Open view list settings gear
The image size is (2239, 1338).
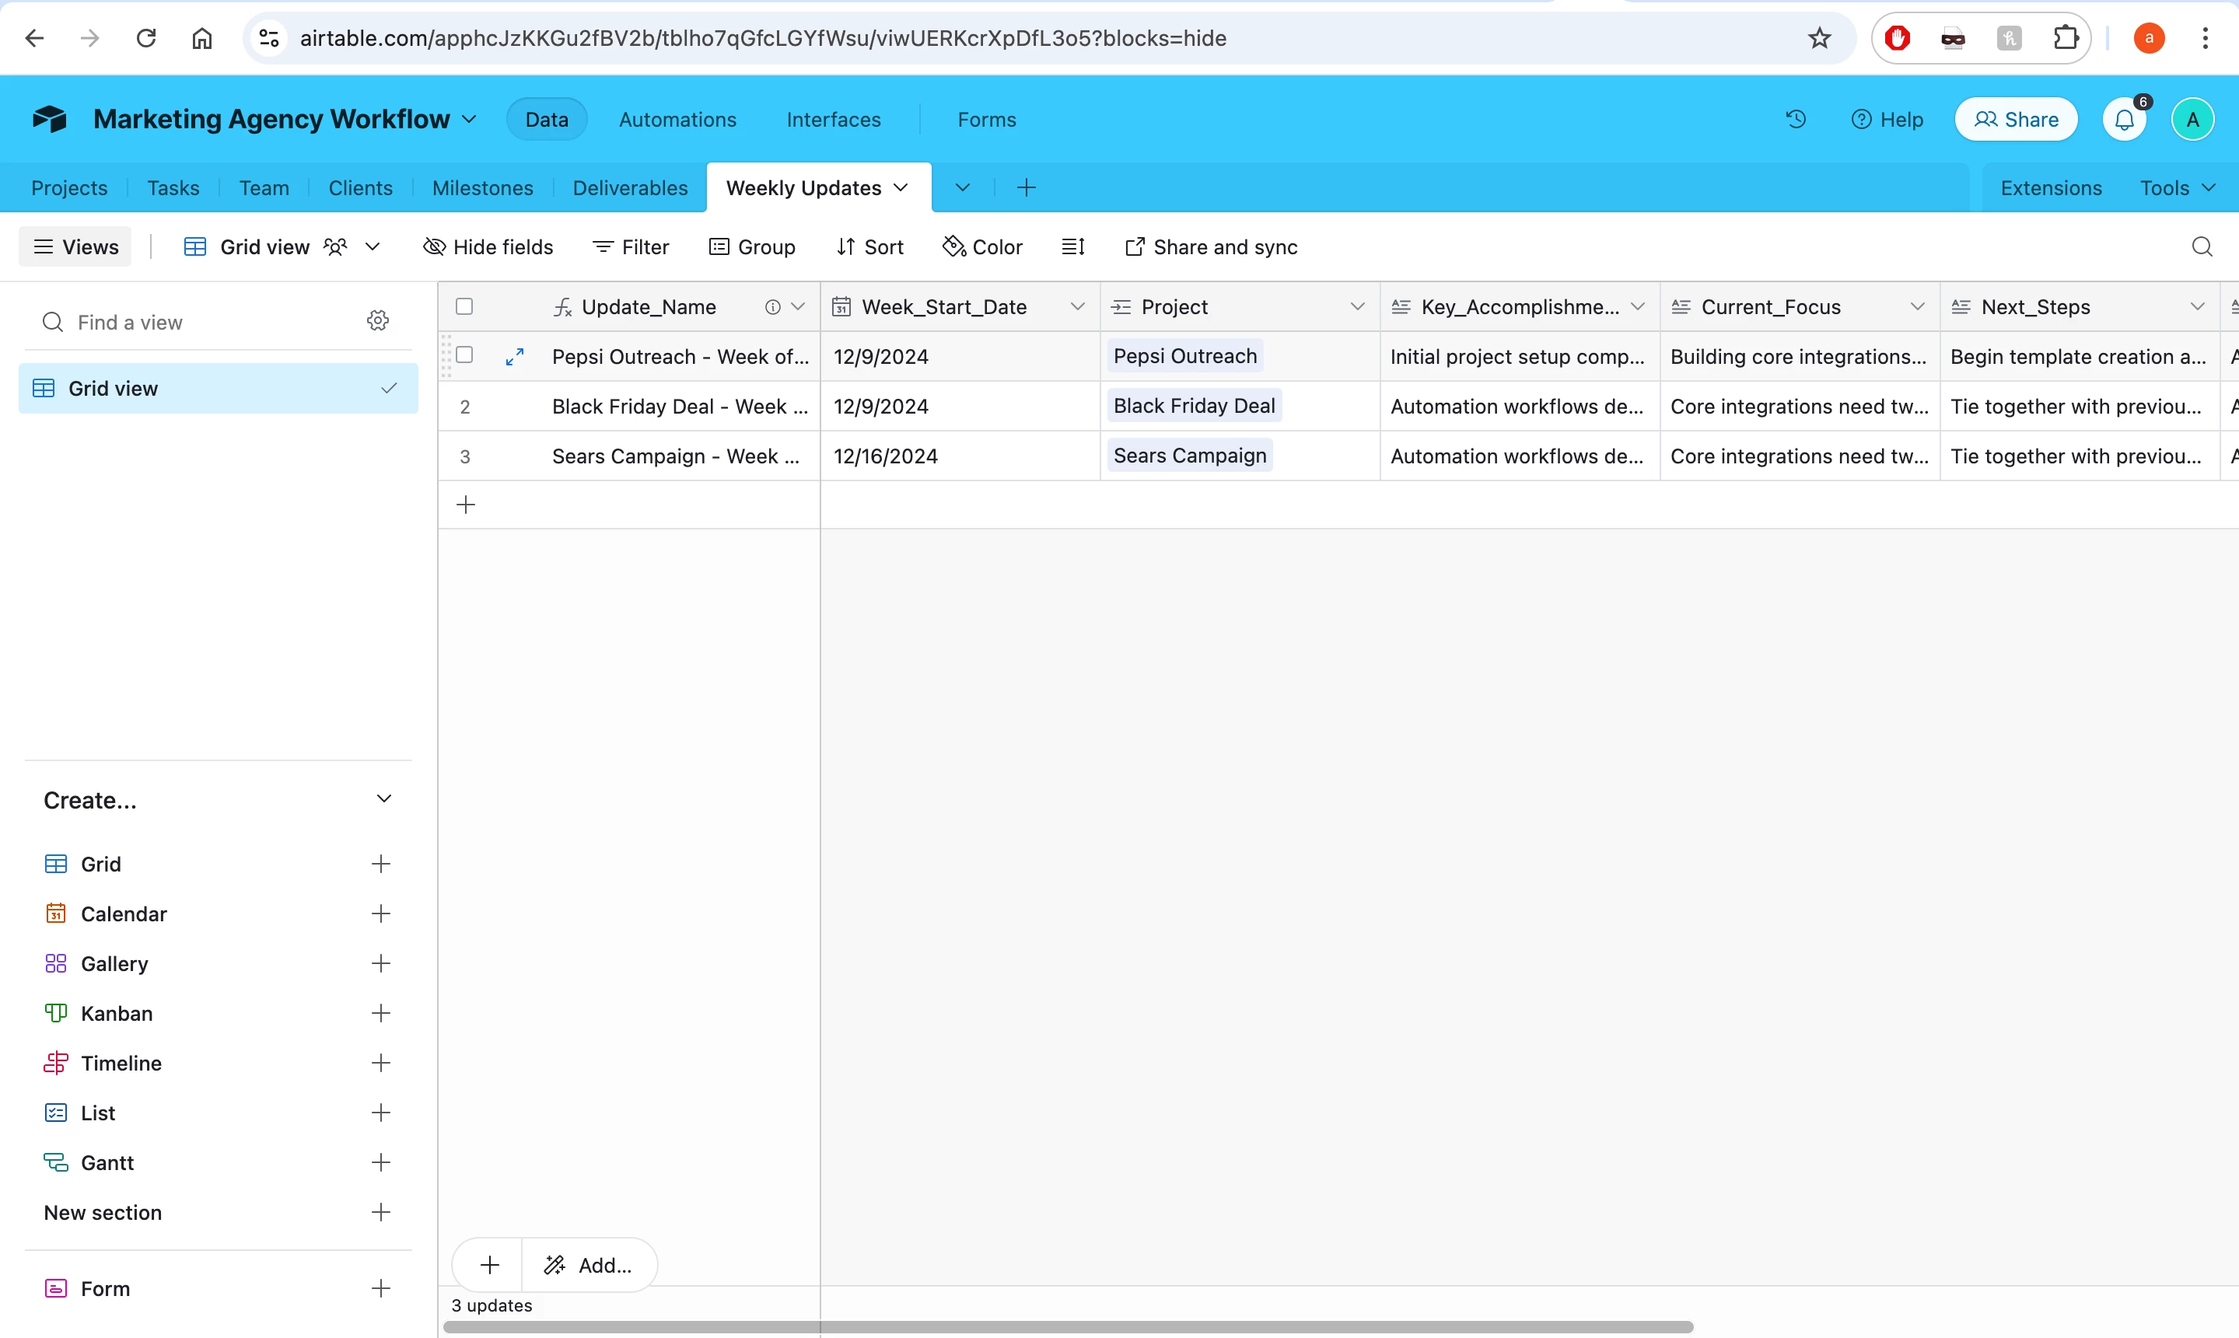point(378,321)
